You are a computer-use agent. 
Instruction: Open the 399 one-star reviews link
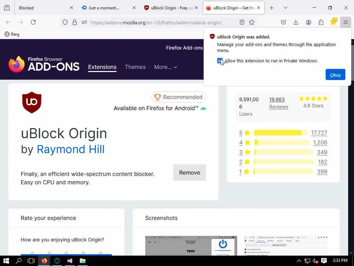click(322, 172)
